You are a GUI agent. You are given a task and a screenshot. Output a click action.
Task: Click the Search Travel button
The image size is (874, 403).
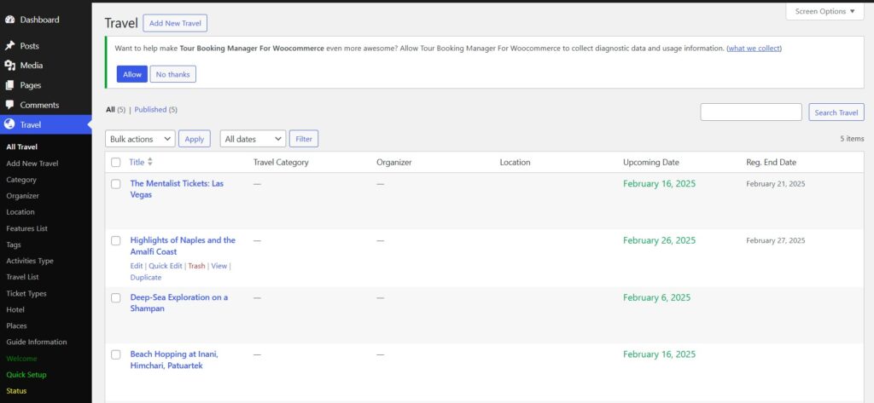click(836, 112)
